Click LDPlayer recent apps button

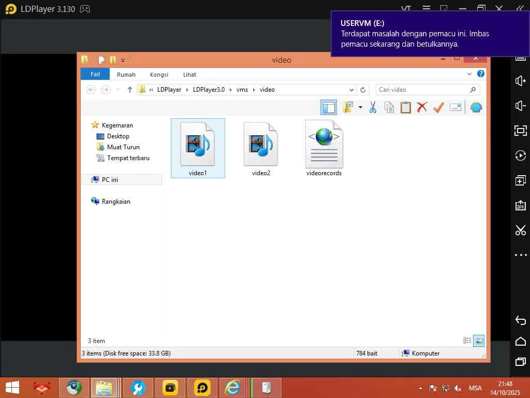[520, 362]
